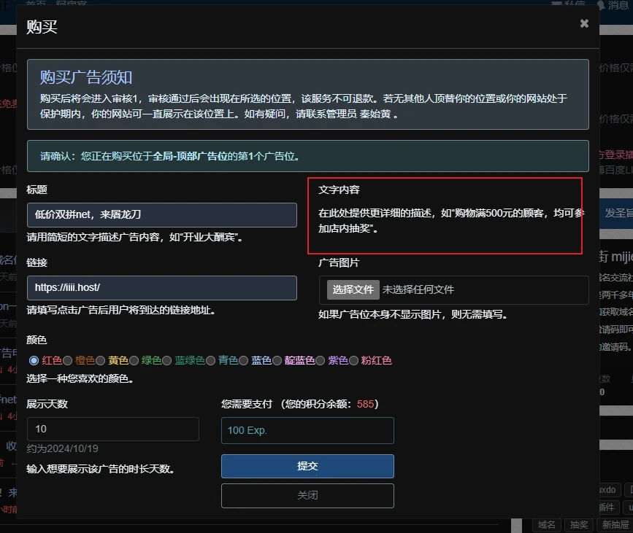633x533 pixels.
Task: Open the 消息 notification icon at top right
Action: (601, 6)
